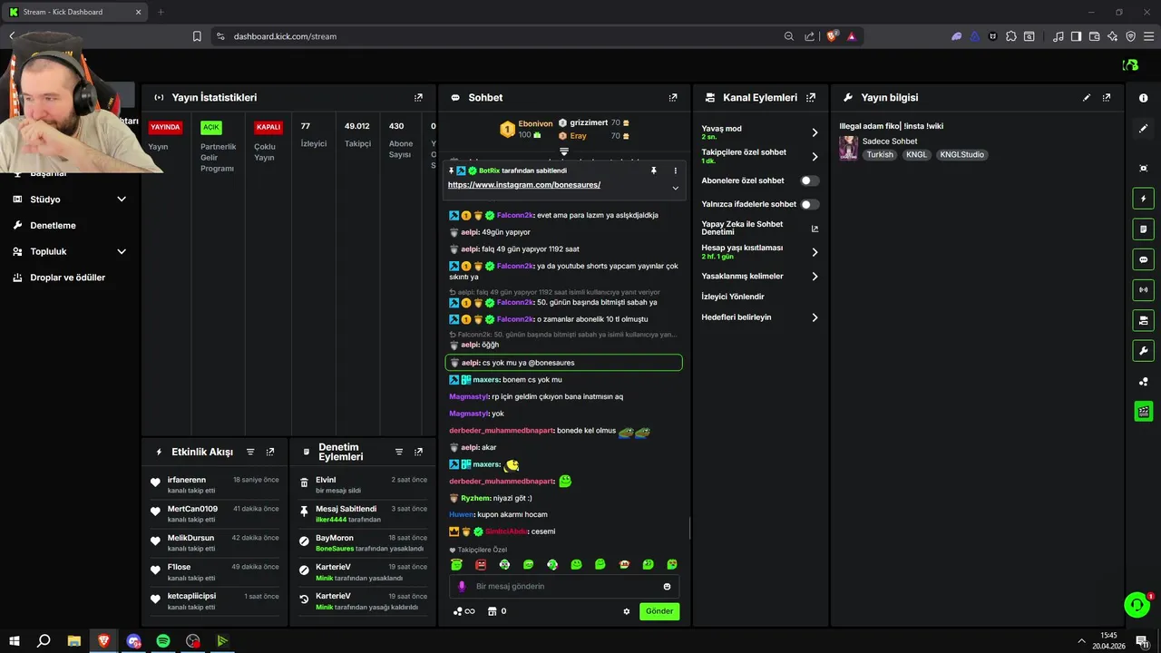Open Hesap yaşı kısıtlaması chevron
The height and width of the screenshot is (653, 1161).
pyautogui.click(x=815, y=252)
